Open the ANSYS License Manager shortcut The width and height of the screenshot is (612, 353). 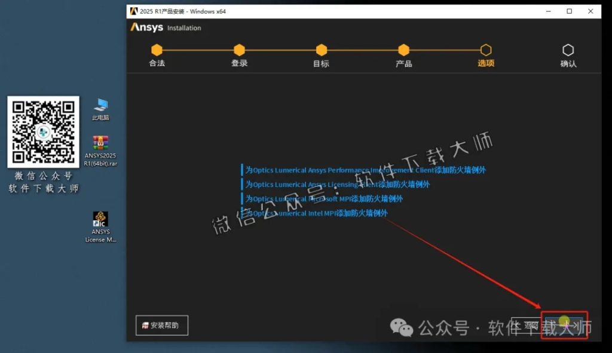(100, 222)
